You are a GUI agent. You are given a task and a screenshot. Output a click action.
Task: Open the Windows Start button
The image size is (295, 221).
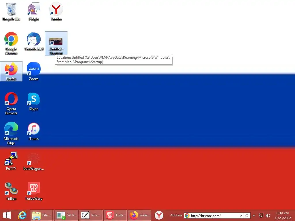(x=7, y=215)
